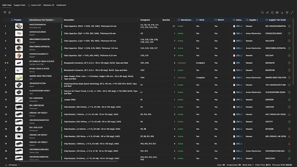Expand the 44 Issues dropdown in the footer

pyautogui.click(x=19, y=165)
